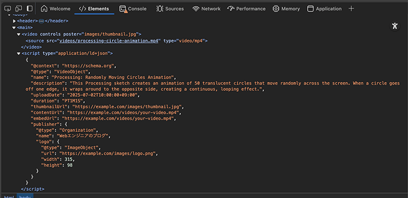This screenshot has width=408, height=198.
Task: Click the Network wifi icon
Action: [196, 9]
